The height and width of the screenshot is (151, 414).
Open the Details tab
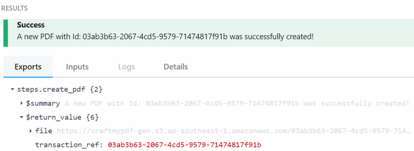click(x=175, y=67)
